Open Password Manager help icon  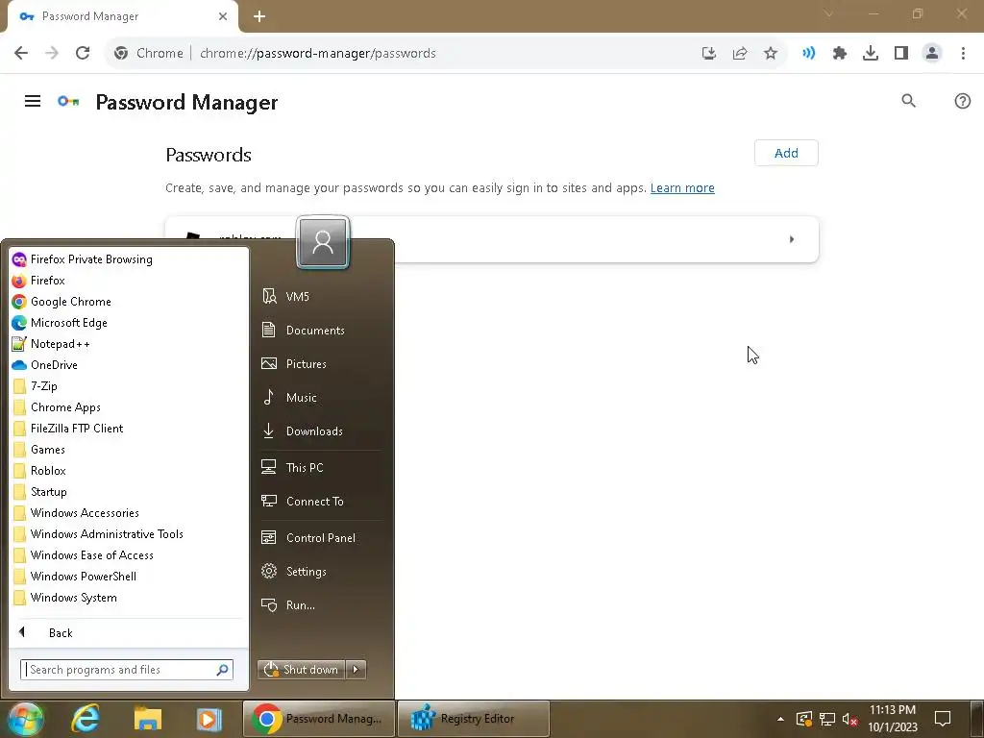click(962, 101)
